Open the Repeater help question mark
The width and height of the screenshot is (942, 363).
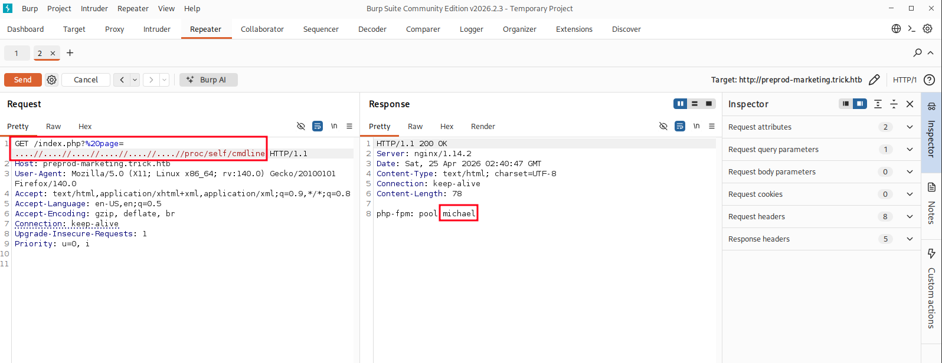click(929, 80)
